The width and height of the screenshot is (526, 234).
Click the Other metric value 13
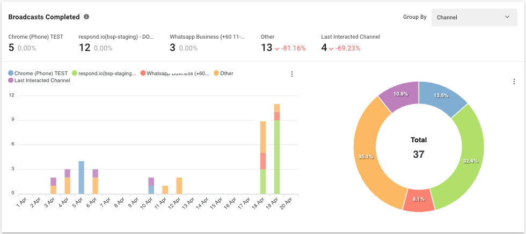[x=266, y=48]
